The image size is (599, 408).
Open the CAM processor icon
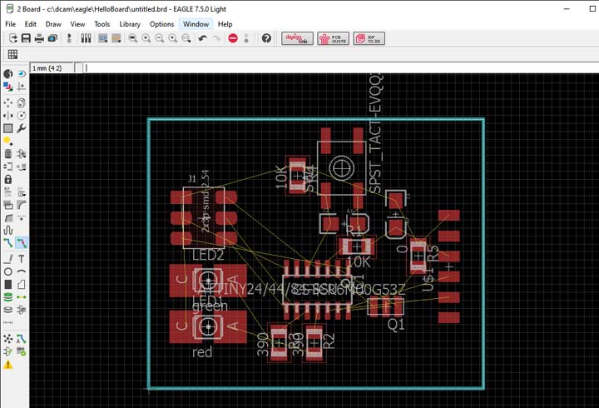52,38
